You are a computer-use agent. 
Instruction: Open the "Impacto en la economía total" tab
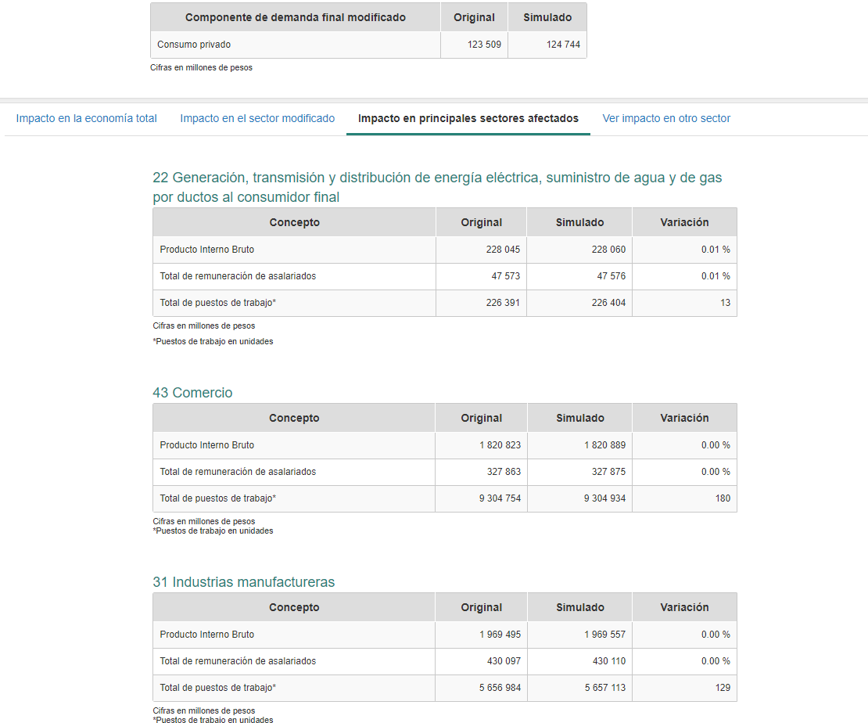86,118
